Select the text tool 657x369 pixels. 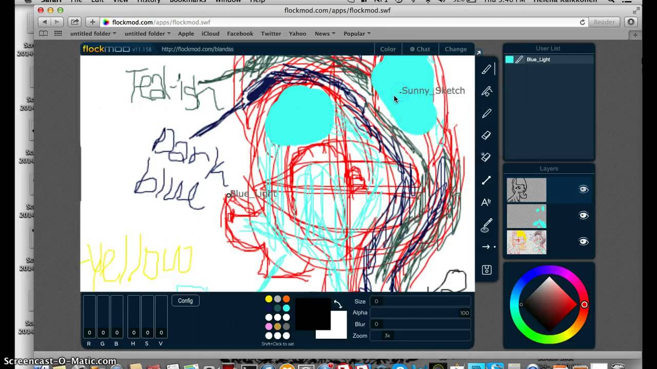point(486,202)
